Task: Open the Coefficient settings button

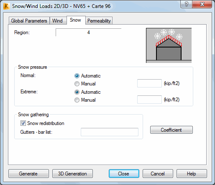Action: [171, 130]
